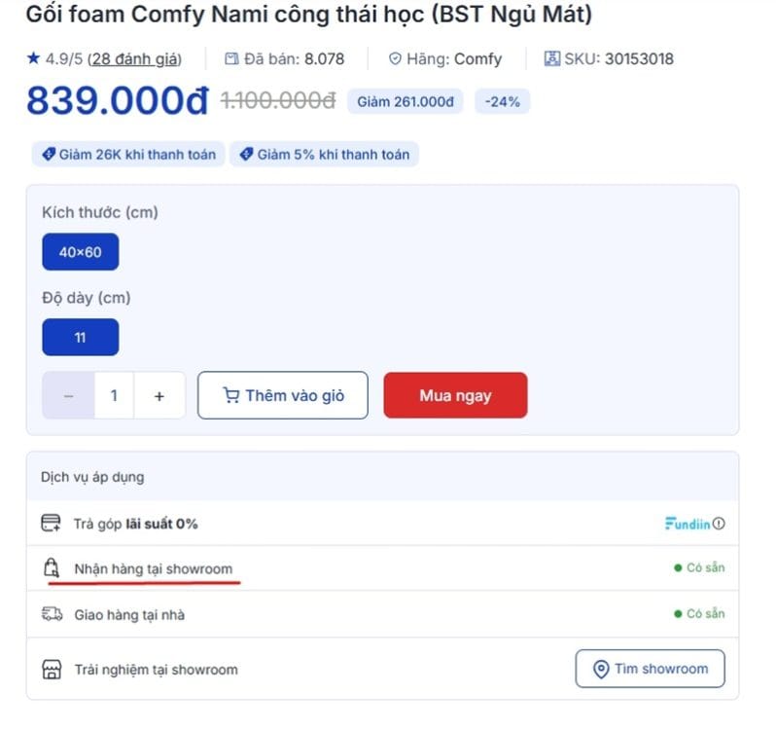This screenshot has width=776, height=730.
Task: Click the installment card icon
Action: [x=52, y=524]
